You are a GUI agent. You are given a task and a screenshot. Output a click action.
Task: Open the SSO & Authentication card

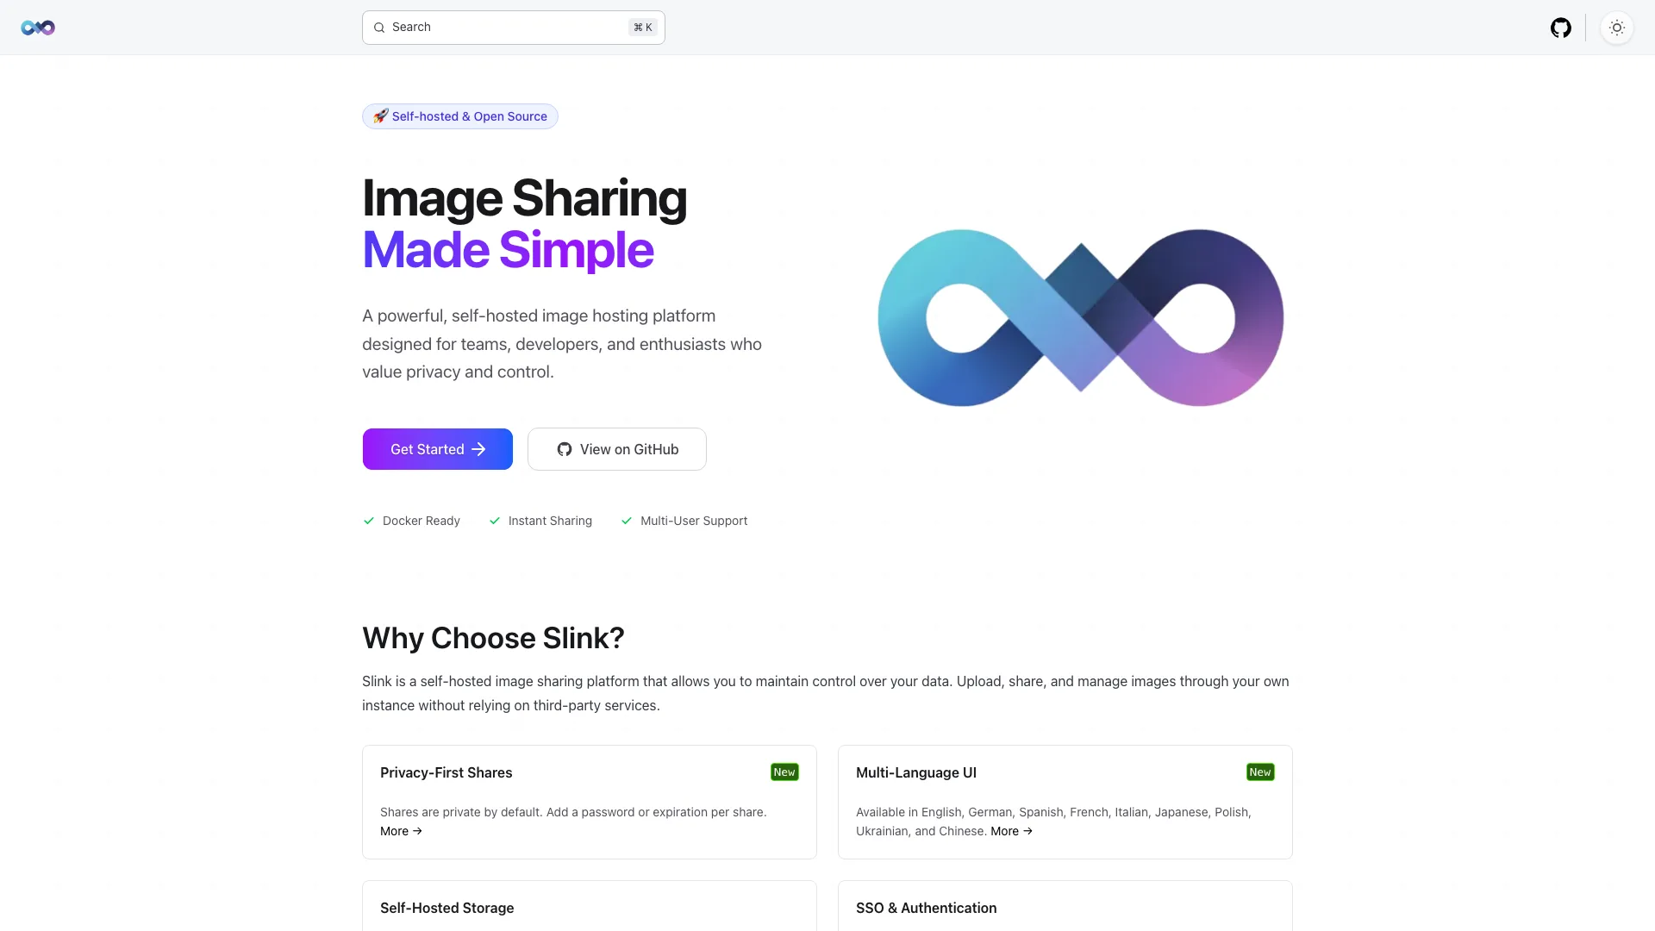tap(1065, 906)
